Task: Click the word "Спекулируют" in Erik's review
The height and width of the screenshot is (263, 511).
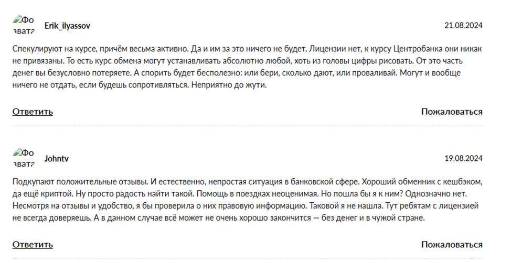Action: 36,49
